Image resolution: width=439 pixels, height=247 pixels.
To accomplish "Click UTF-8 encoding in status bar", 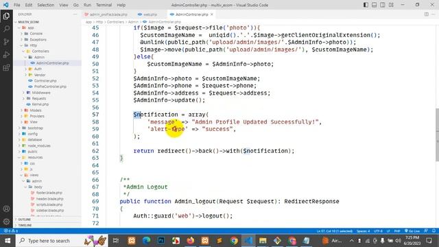I will 378,231.
